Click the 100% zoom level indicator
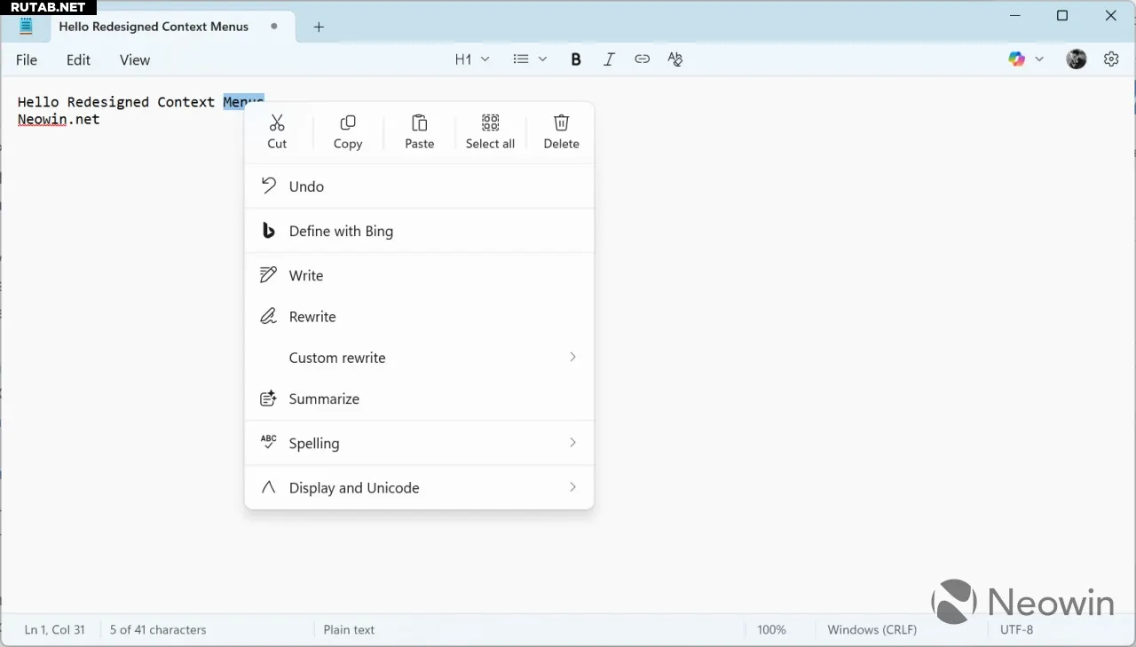This screenshot has width=1136, height=647. (x=771, y=629)
